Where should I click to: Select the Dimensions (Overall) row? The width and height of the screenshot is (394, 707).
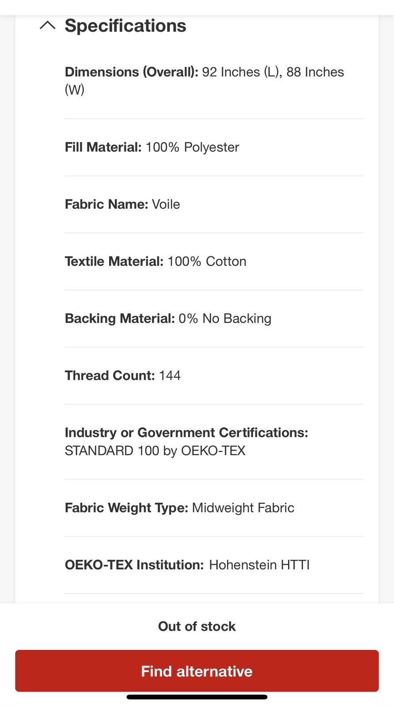214,81
